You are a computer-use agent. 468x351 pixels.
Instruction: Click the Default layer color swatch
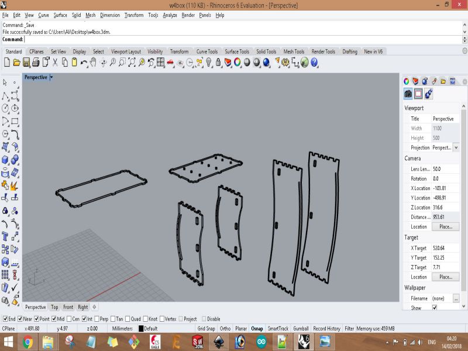pyautogui.click(x=140, y=329)
